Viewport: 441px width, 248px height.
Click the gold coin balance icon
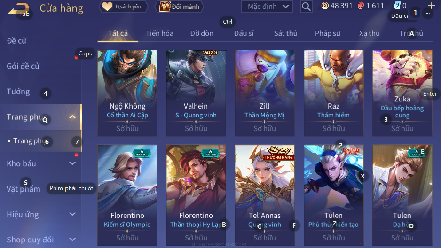coord(325,6)
